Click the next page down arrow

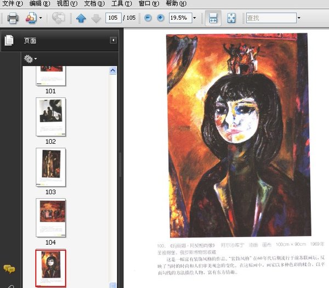click(96, 18)
